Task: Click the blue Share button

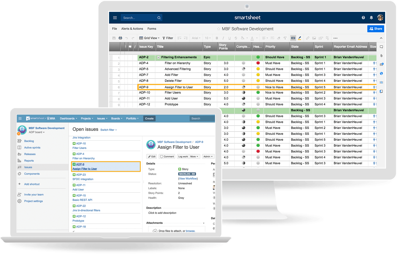Action: coord(376,29)
